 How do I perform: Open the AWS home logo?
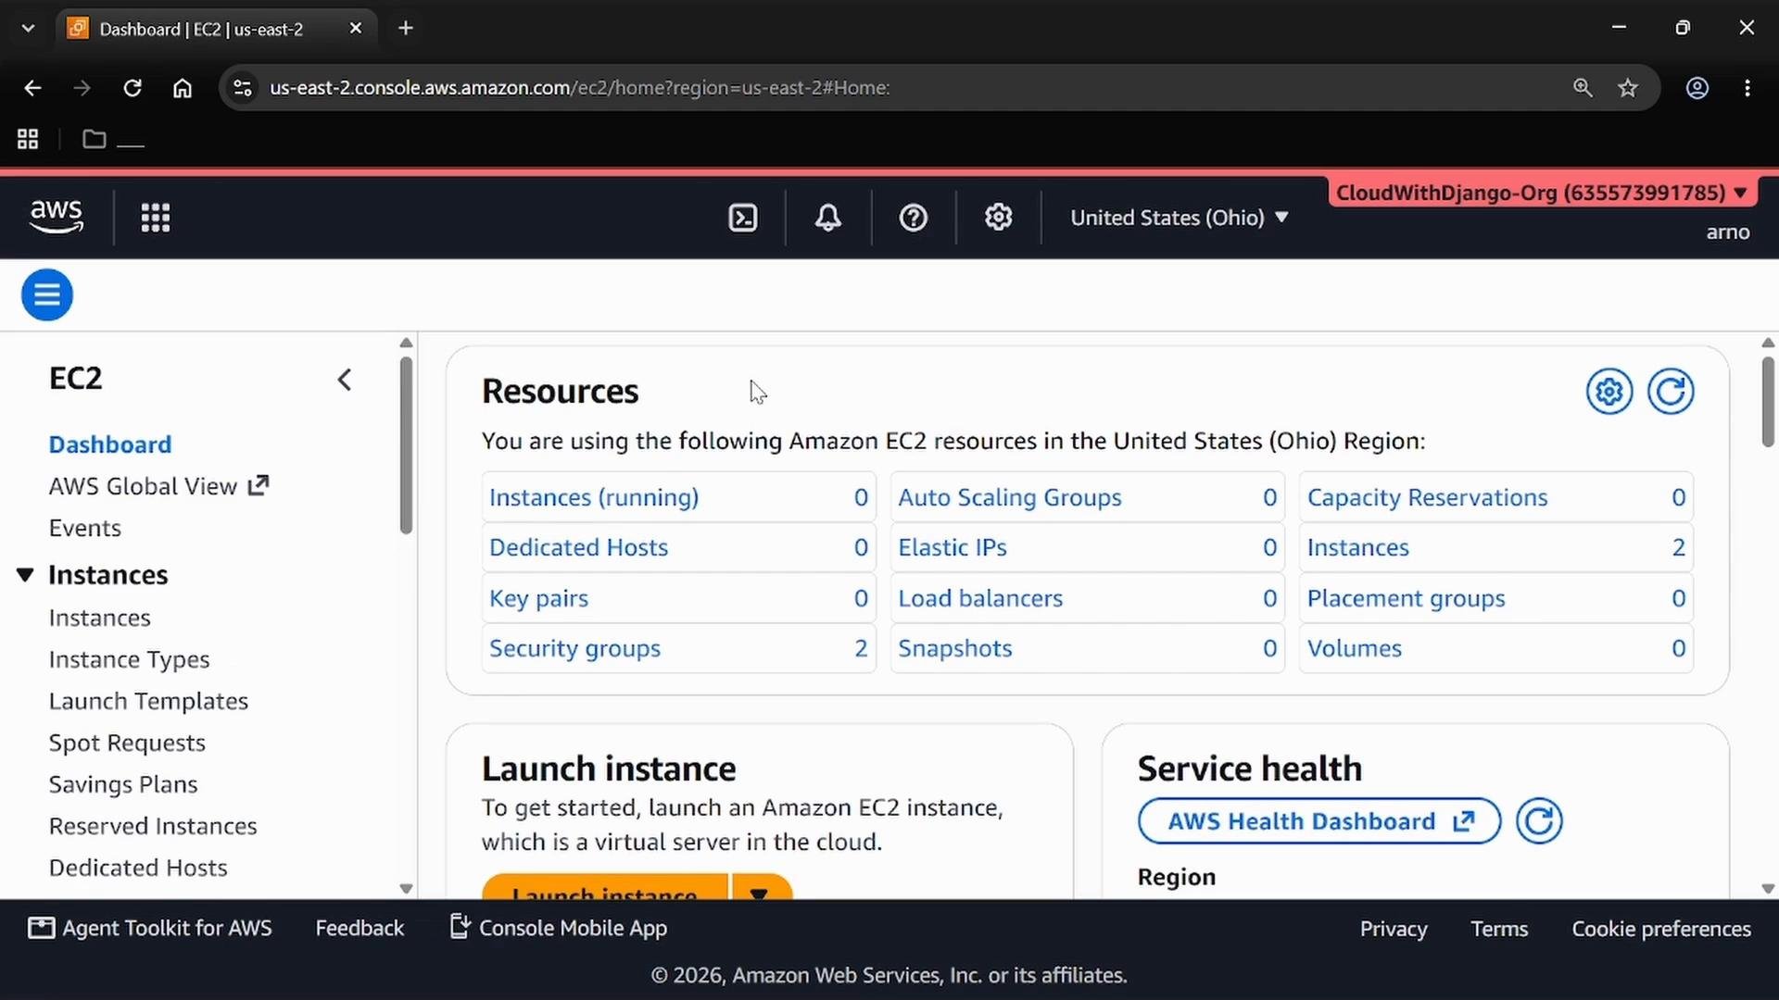pos(57,217)
